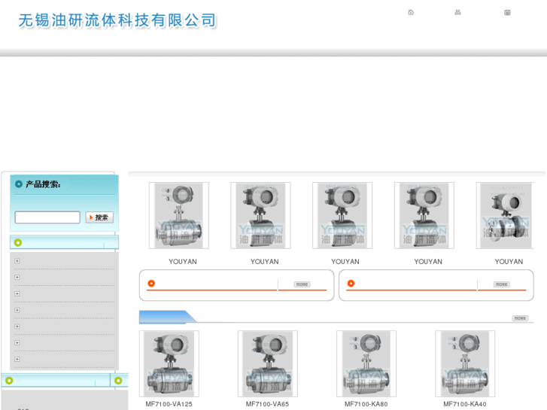Click the contact icon in header
The image size is (547, 410).
click(x=508, y=13)
